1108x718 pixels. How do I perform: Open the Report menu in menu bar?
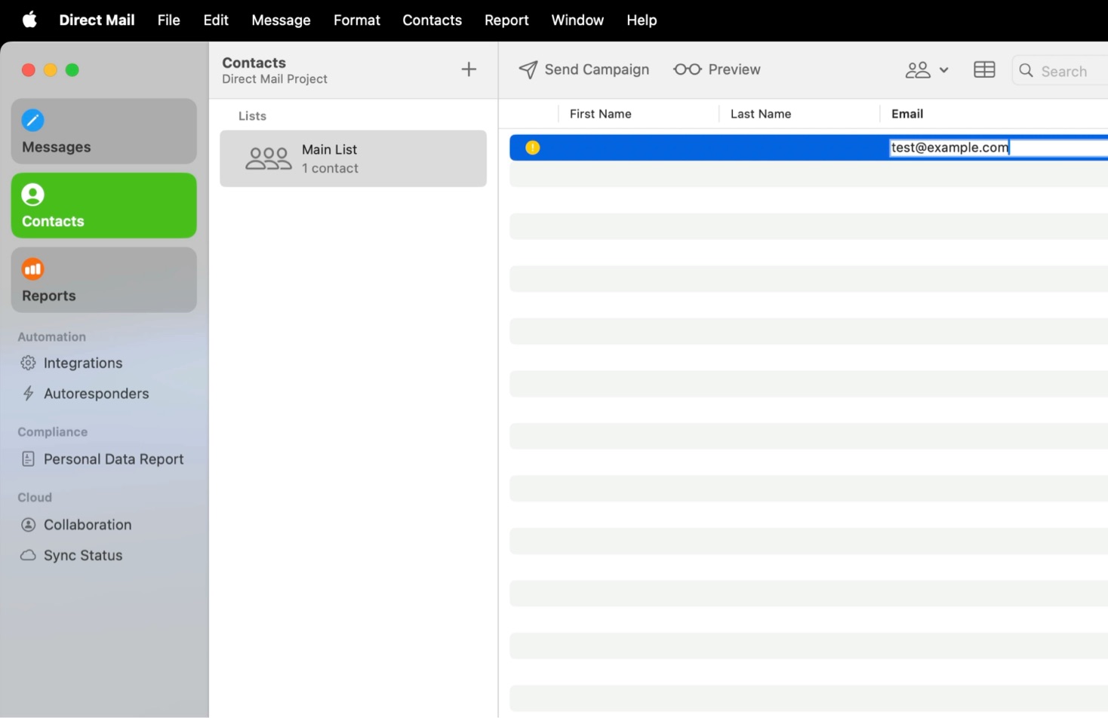pyautogui.click(x=506, y=20)
